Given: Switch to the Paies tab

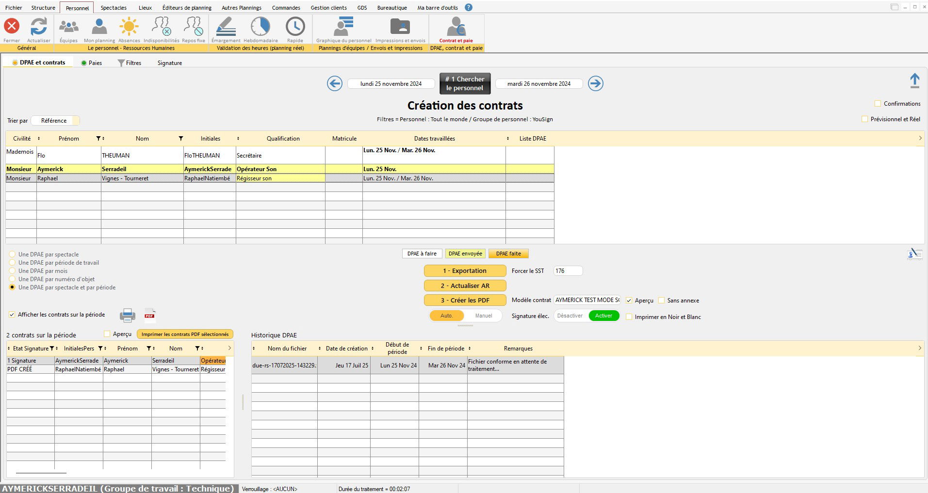Looking at the screenshot, I should click(92, 63).
